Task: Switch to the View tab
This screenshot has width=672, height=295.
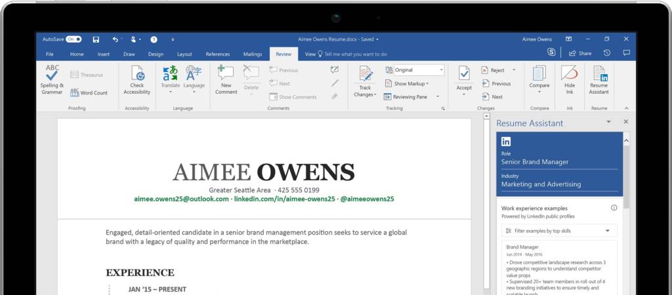Action: coord(310,54)
